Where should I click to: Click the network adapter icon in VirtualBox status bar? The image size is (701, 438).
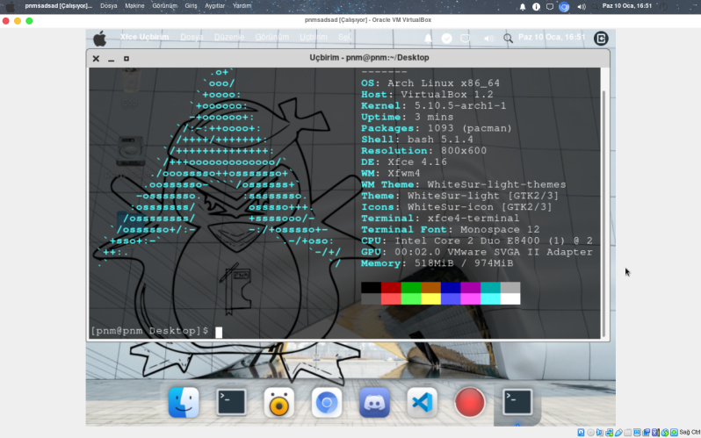610,432
